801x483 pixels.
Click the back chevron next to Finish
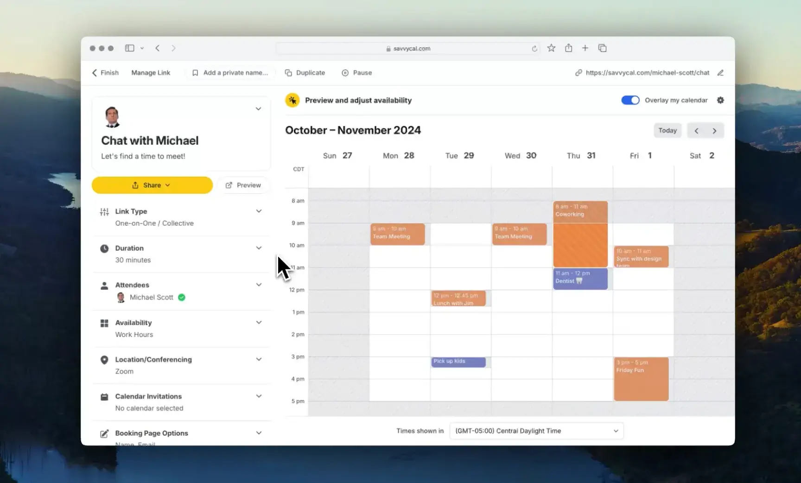click(94, 72)
